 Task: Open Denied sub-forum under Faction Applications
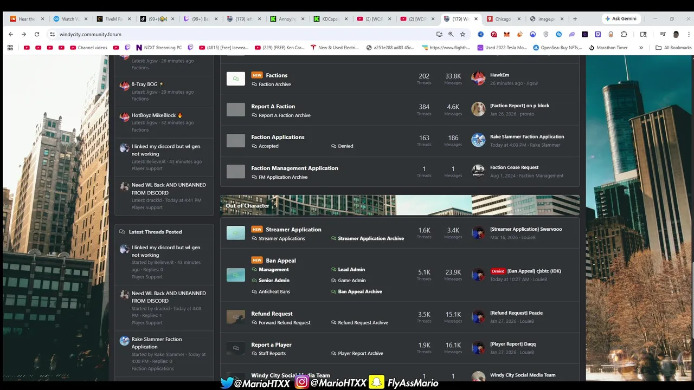[x=345, y=146]
